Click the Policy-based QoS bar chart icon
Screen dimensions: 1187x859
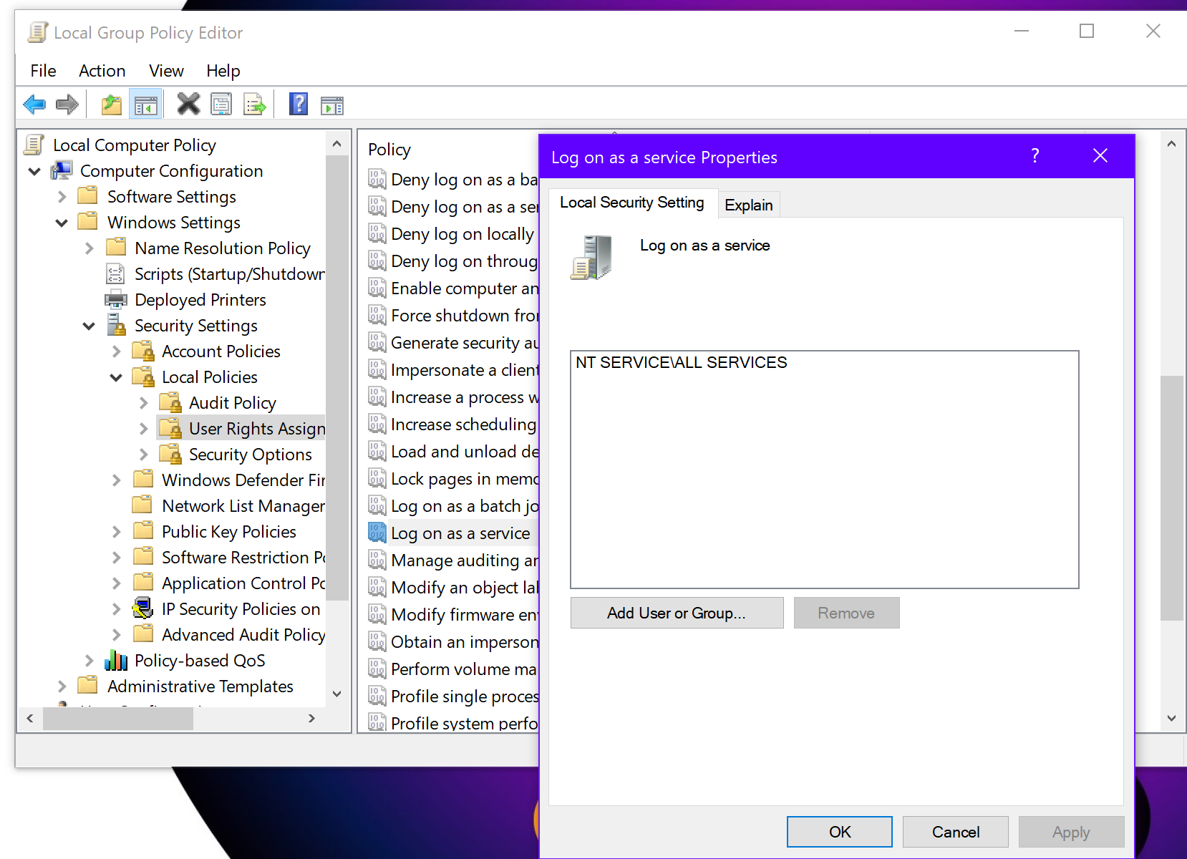tap(116, 660)
